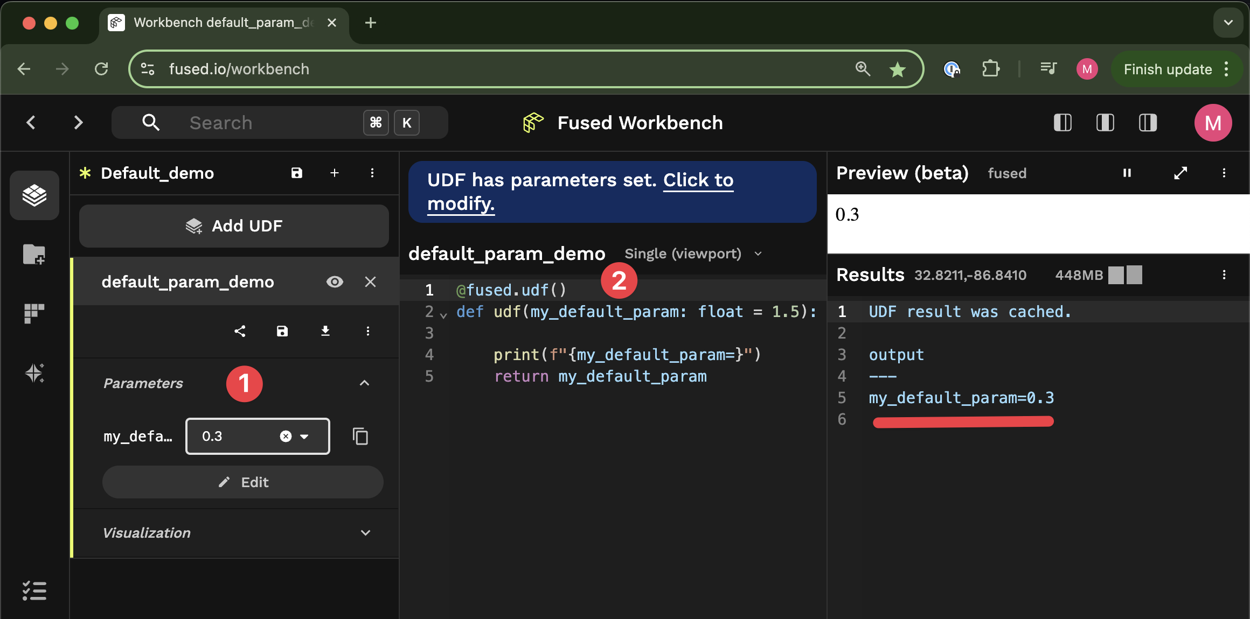Expand the Preview panel to fullscreen
The width and height of the screenshot is (1250, 619).
pos(1180,173)
